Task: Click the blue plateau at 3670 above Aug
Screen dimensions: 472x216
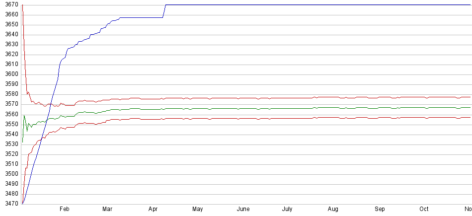Action: coord(333,5)
